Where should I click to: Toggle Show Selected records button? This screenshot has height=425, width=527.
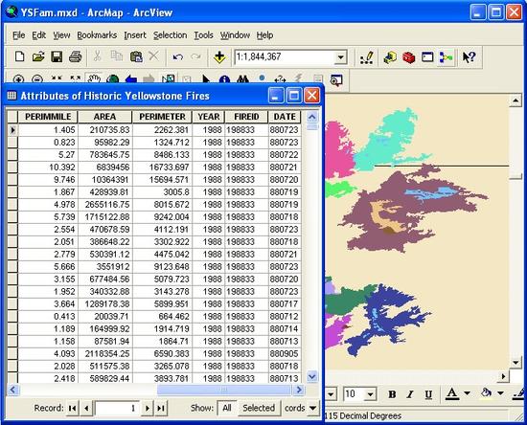point(259,408)
